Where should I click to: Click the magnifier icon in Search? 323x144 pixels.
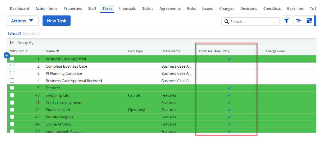(226, 22)
